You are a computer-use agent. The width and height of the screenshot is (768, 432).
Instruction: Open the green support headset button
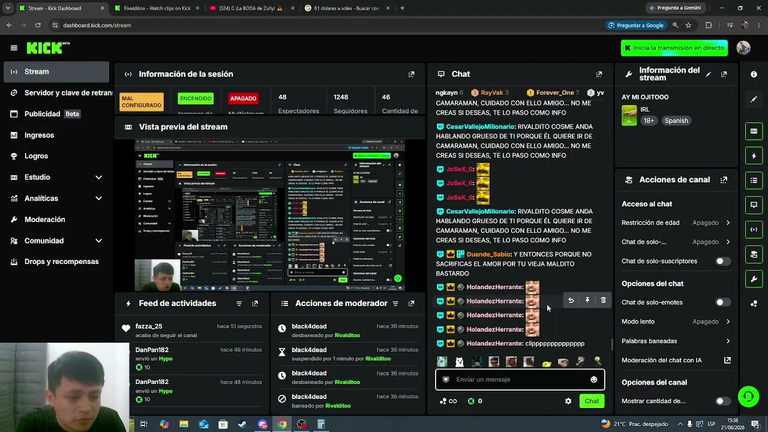click(x=748, y=397)
